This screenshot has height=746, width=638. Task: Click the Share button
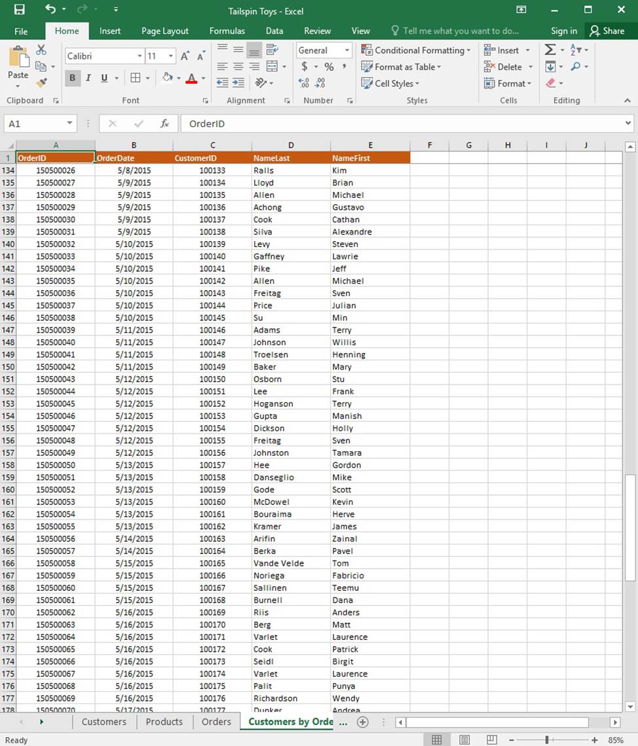[607, 31]
